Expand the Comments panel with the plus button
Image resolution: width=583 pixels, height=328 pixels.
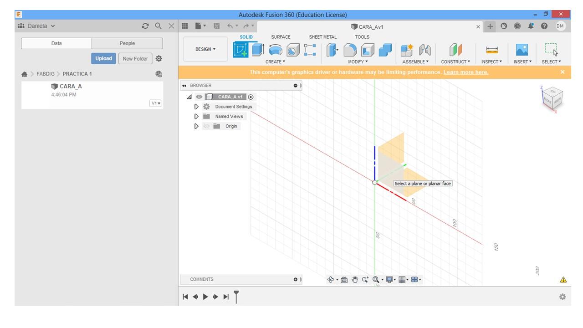coord(296,279)
